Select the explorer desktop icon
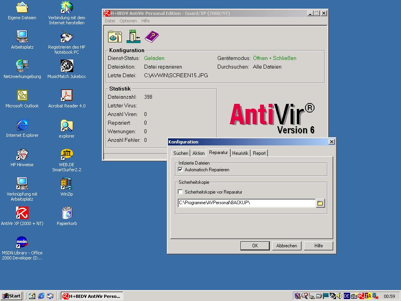The height and width of the screenshot is (301, 401). pos(67,129)
